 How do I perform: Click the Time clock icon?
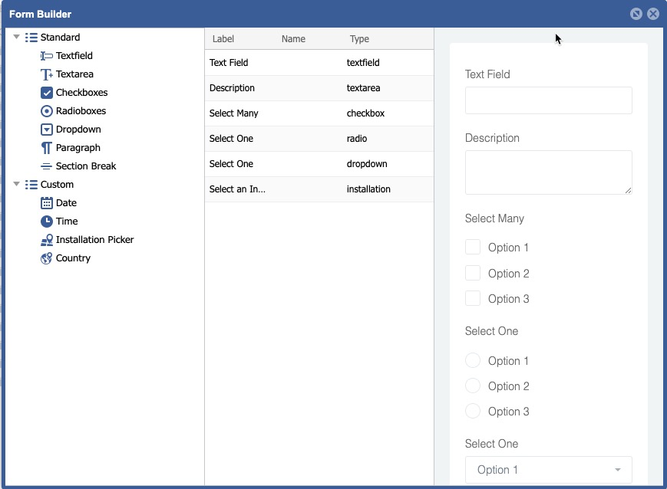coord(47,222)
